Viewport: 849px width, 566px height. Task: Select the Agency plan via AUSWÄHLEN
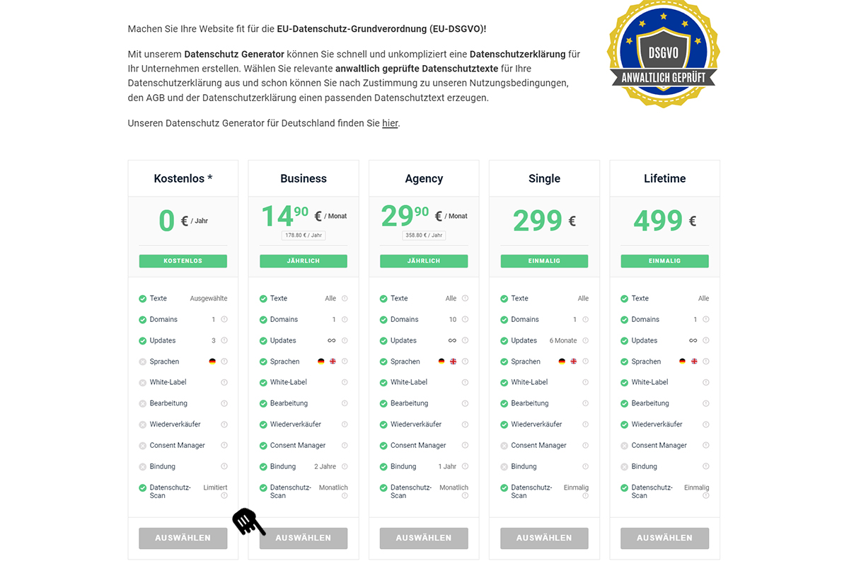424,538
